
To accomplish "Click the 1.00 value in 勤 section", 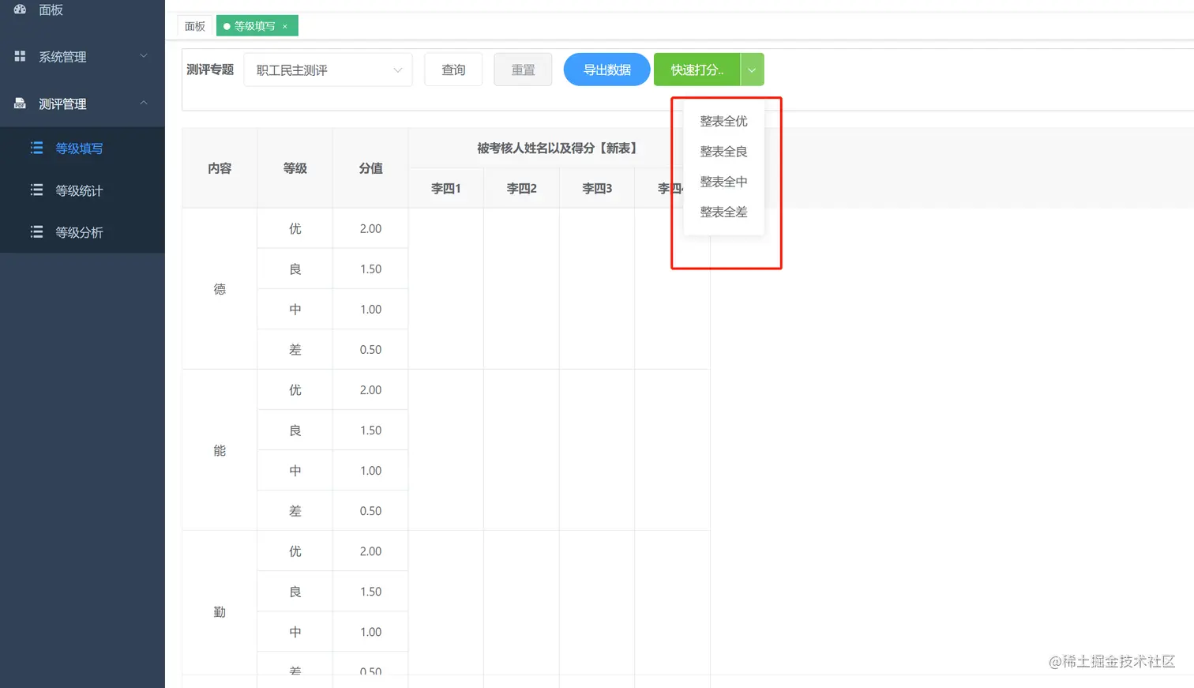I will (370, 631).
